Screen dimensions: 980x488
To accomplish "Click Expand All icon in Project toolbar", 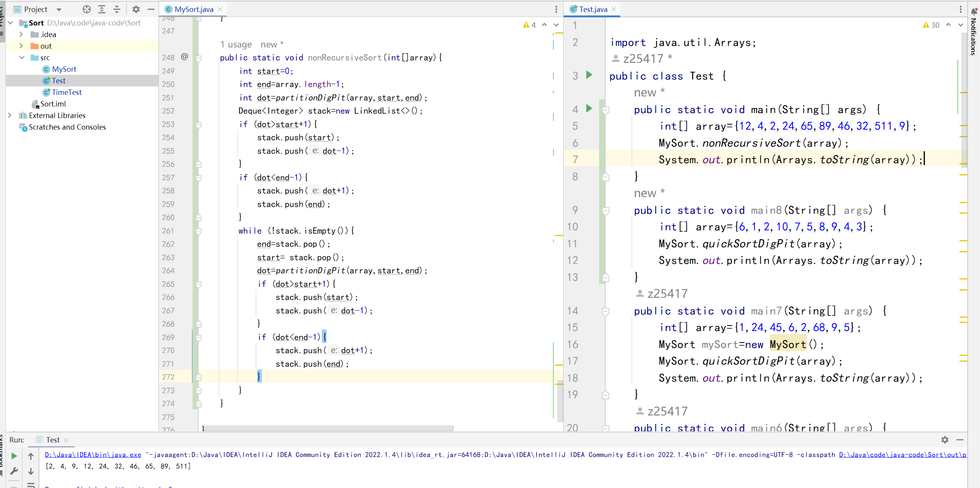I will coord(102,9).
